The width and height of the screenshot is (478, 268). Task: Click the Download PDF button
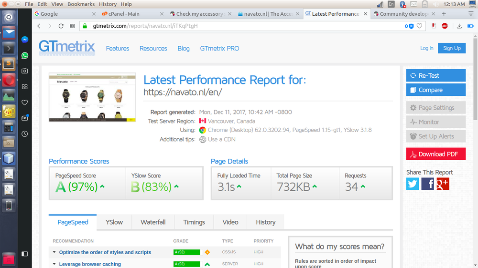pyautogui.click(x=435, y=154)
